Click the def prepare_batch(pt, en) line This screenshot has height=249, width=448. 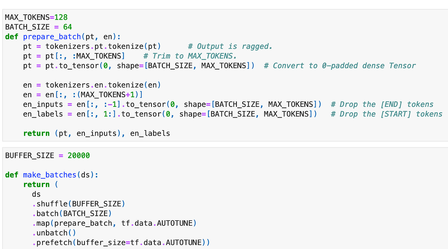click(63, 37)
